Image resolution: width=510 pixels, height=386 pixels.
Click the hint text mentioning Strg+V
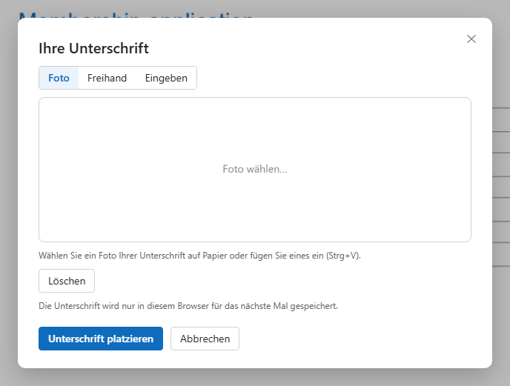coord(199,256)
